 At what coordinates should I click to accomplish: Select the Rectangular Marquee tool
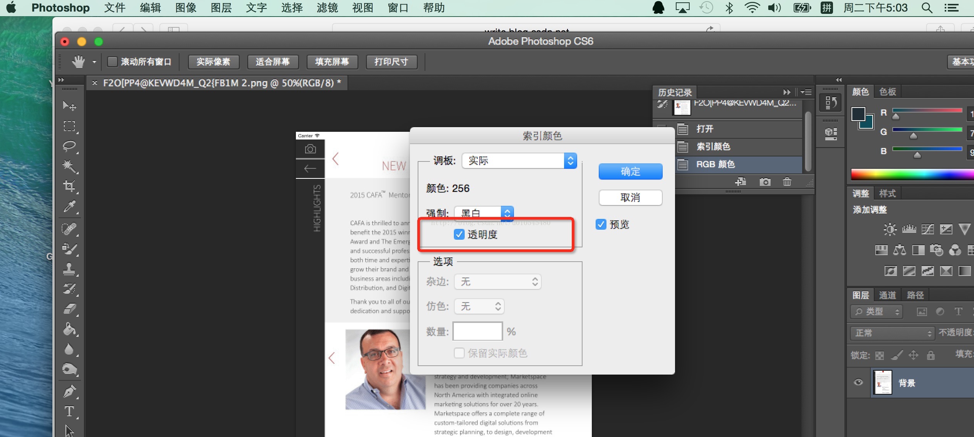(69, 126)
